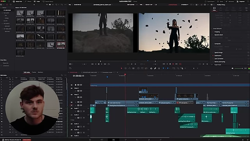Jump to first frame in source viewer
This screenshot has width=250, height=141.
tap(92, 64)
